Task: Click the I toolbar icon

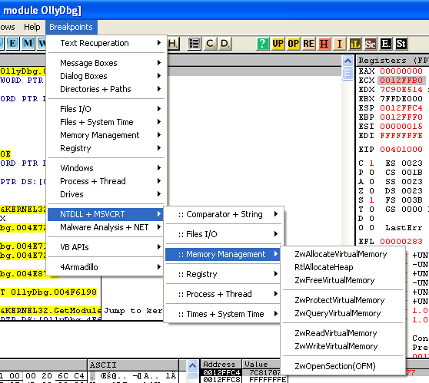Action: coord(339,44)
